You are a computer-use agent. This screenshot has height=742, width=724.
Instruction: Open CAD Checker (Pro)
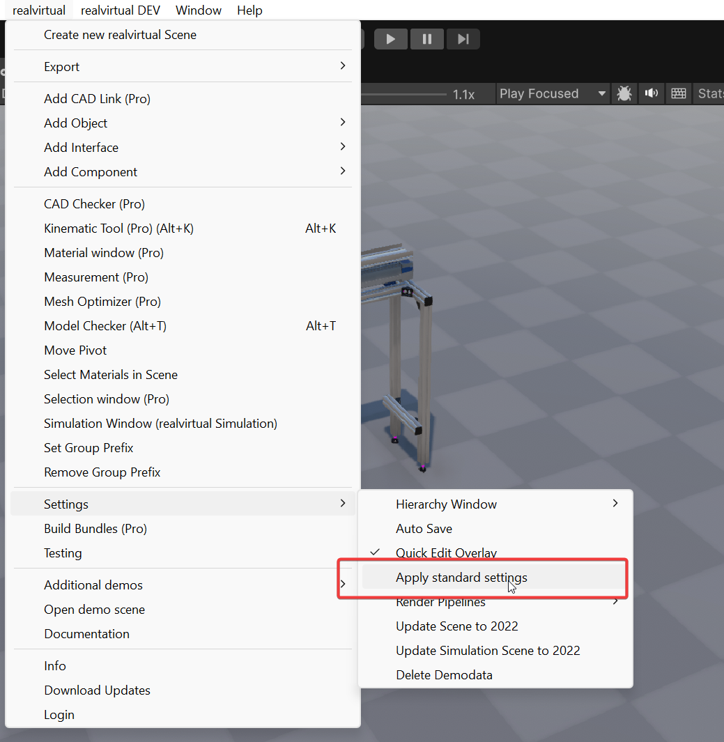point(183,204)
